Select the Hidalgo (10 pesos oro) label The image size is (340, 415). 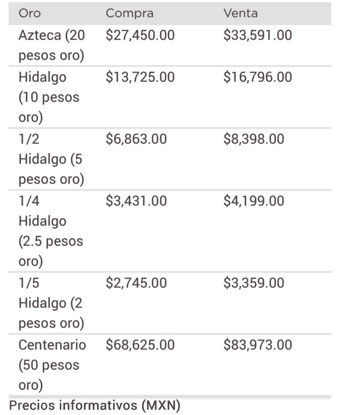(49, 97)
